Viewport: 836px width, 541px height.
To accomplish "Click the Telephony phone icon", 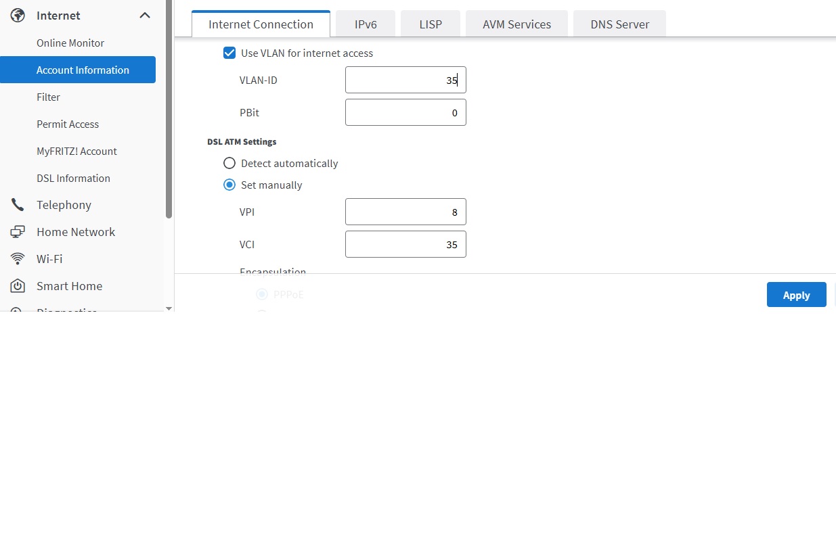I will pyautogui.click(x=18, y=205).
